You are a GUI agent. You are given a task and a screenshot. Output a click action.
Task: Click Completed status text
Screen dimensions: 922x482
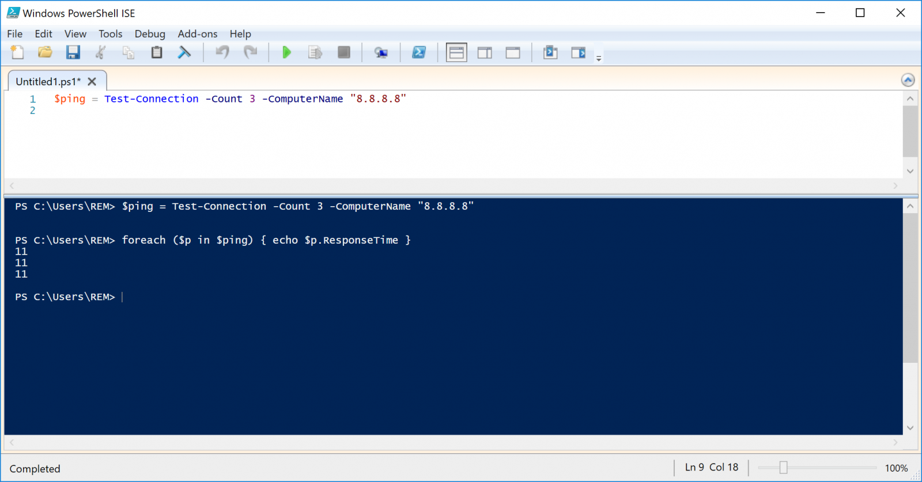click(x=35, y=469)
